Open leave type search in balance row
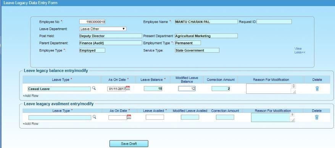335x148 pixels. coord(93,88)
